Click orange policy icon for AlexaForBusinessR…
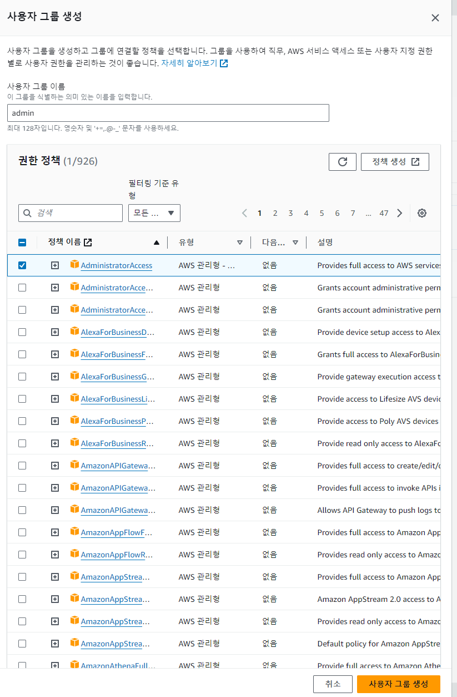457x697 pixels. [x=74, y=443]
